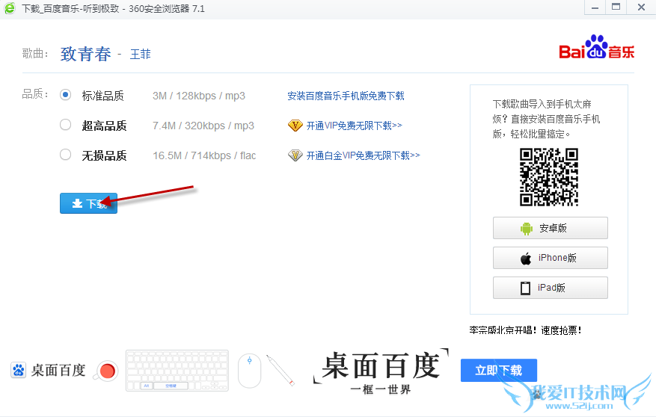This screenshot has width=656, height=417.
Task: Open 李宗盛北京开唱 ticket promo link
Action: pyautogui.click(x=525, y=330)
